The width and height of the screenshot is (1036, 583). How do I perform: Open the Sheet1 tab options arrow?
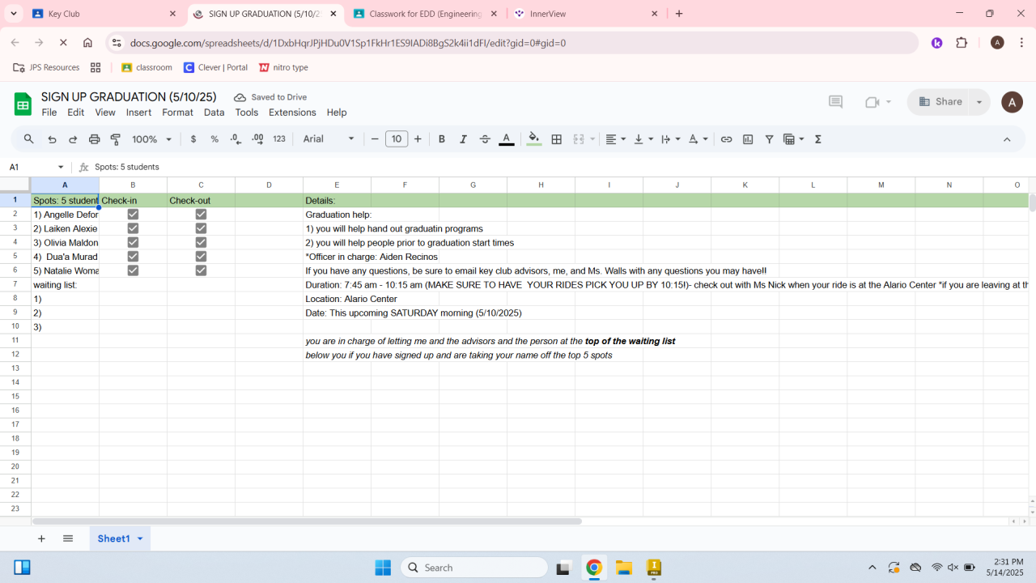pos(140,538)
